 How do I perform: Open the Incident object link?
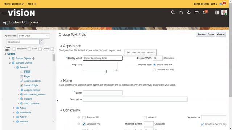tap(28, 99)
